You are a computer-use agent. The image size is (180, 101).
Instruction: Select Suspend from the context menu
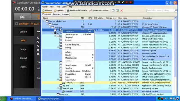coord(78,37)
